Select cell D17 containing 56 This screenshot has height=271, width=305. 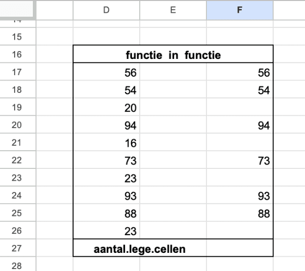[106, 73]
